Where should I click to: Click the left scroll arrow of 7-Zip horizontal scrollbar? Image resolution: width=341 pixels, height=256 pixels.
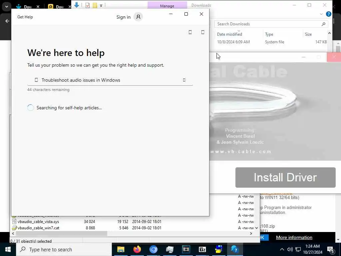13,234
